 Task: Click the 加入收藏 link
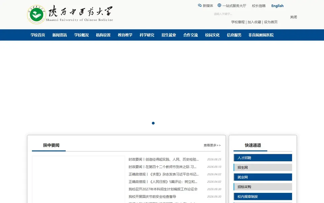coord(254,22)
